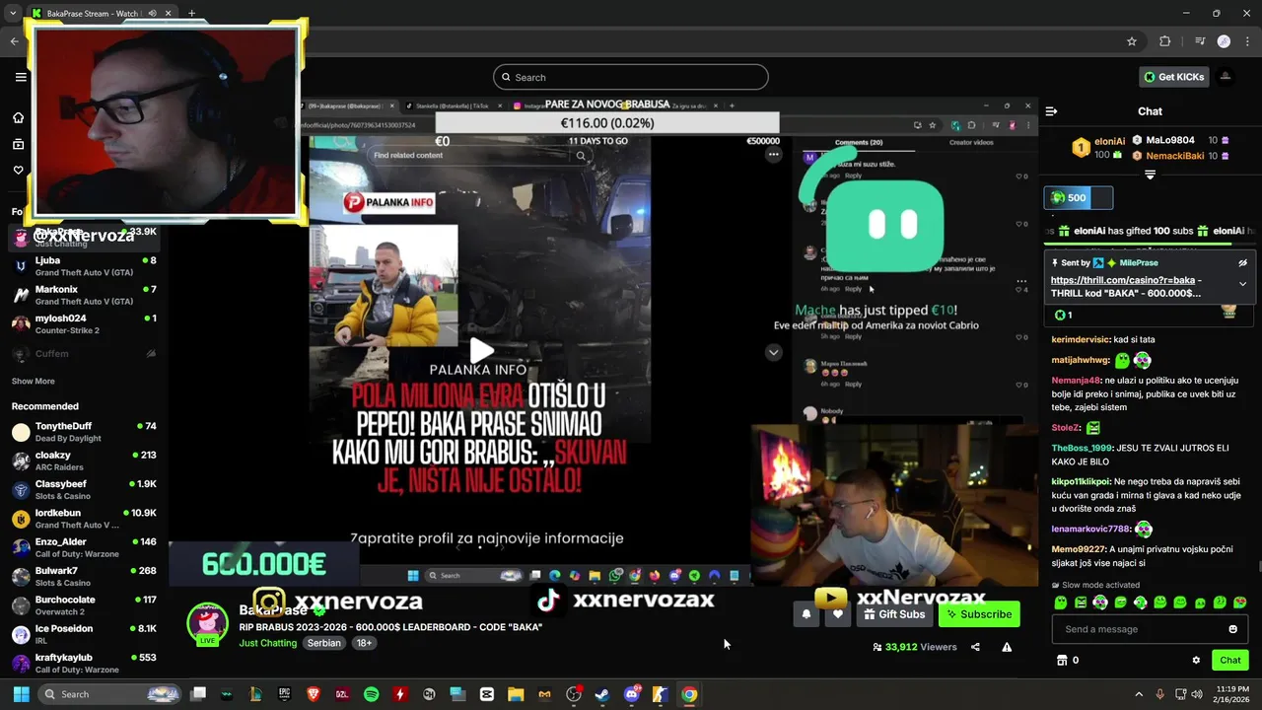Open kraftykaylub recommended channel
Viewport: 1262px width, 710px height.
tap(84, 663)
